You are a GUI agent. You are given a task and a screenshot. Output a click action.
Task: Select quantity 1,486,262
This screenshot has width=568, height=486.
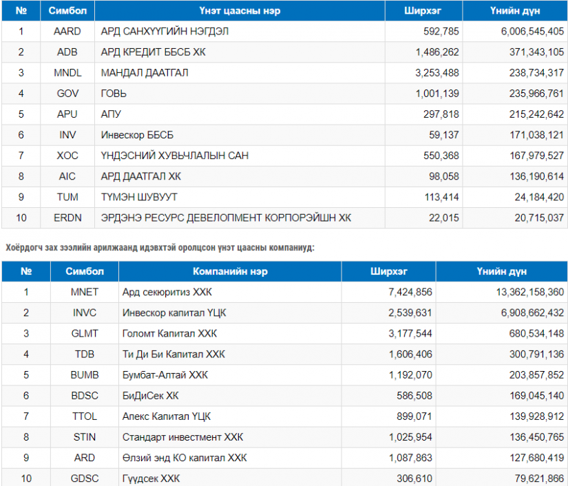click(437, 52)
